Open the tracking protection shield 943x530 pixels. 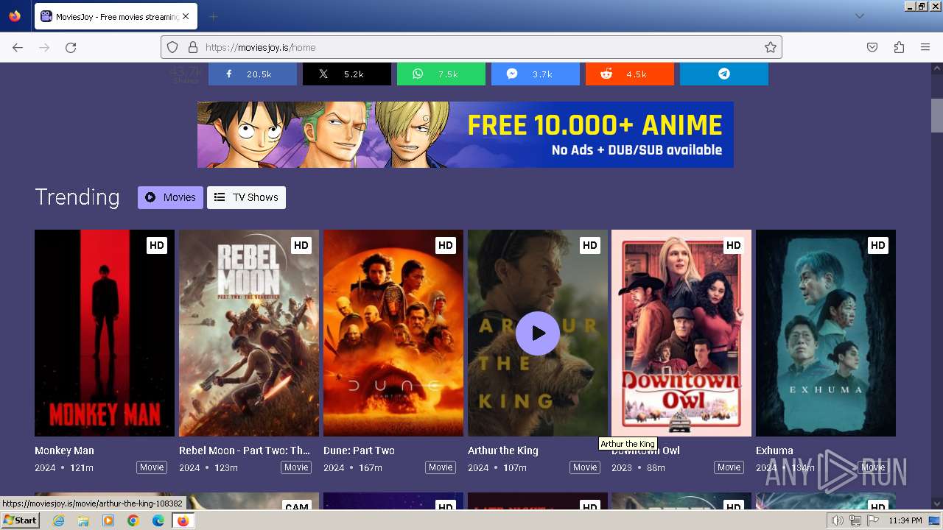(172, 47)
